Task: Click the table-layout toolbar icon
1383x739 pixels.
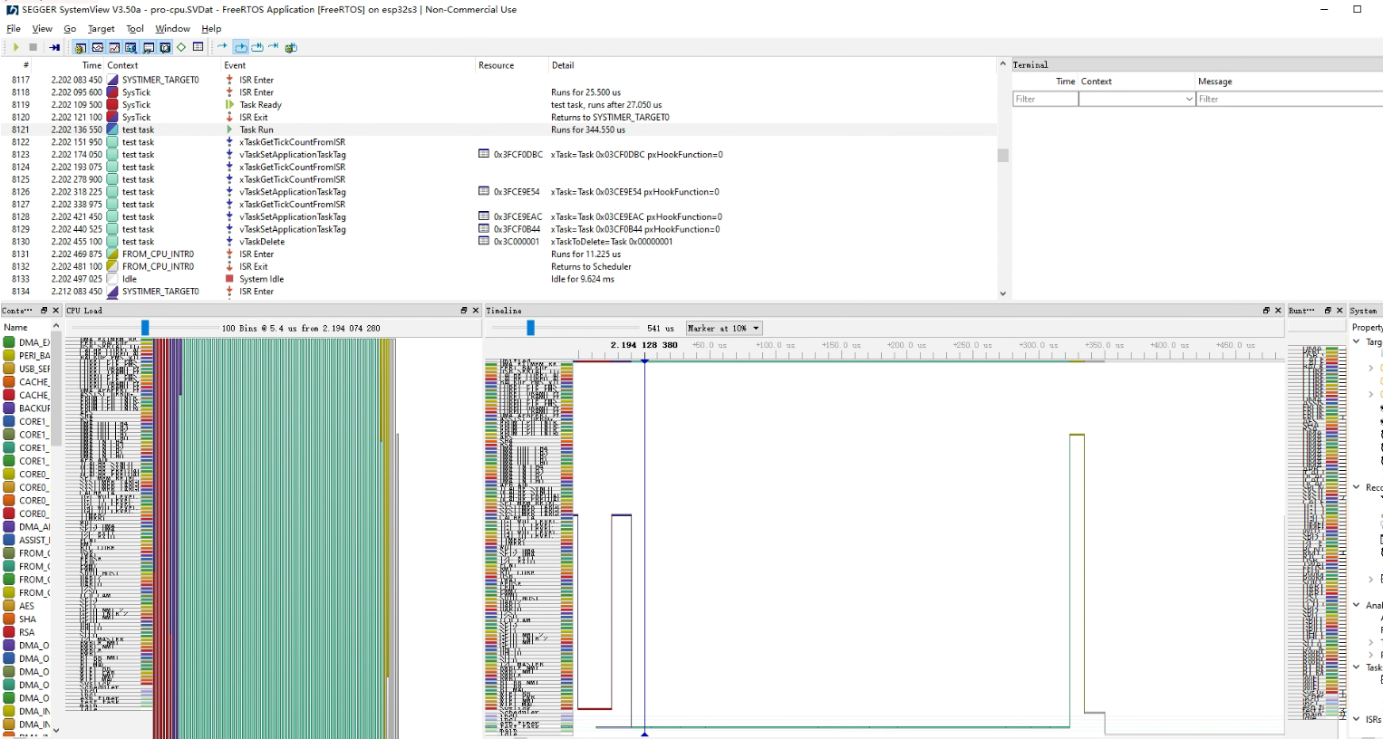Action: [198, 47]
